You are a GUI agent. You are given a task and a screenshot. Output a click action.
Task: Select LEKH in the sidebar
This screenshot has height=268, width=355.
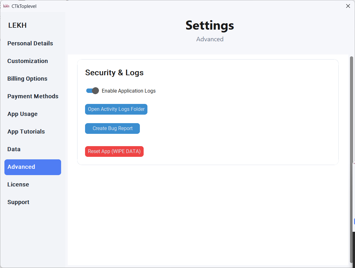click(17, 25)
